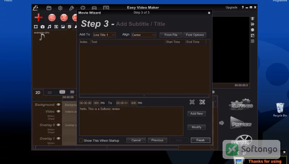Click the end time 00:00:01 field

(122, 103)
